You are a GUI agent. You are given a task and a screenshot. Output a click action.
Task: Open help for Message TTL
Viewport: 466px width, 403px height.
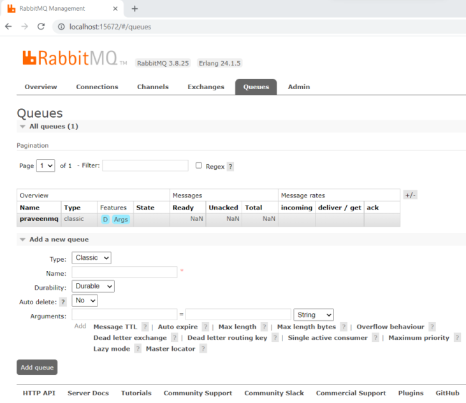(x=145, y=327)
